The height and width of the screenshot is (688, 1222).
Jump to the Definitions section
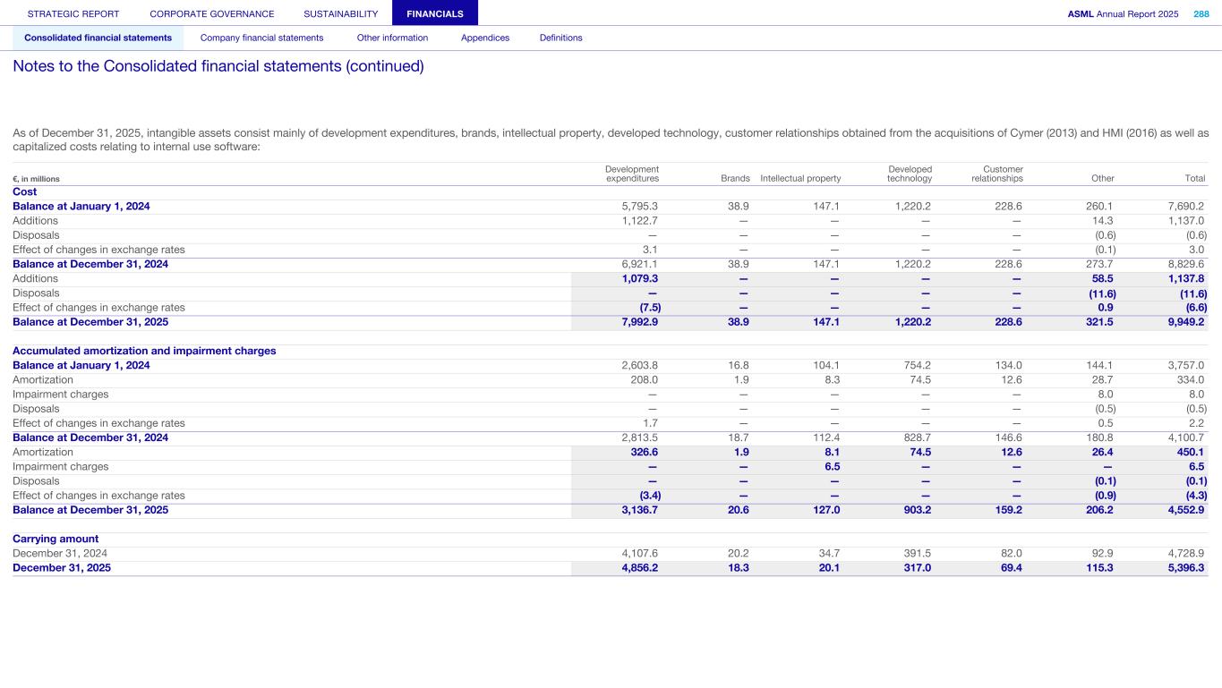coord(560,38)
